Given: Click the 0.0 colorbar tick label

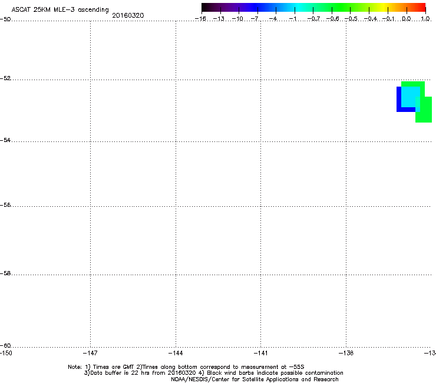Looking at the screenshot, I should pyautogui.click(x=407, y=19).
